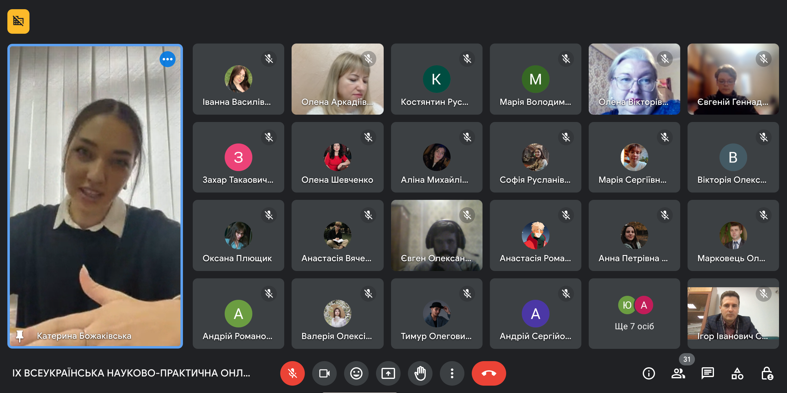This screenshot has height=393, width=787.
Task: Select Олена Аркадіїв... video tile
Action: 337,79
